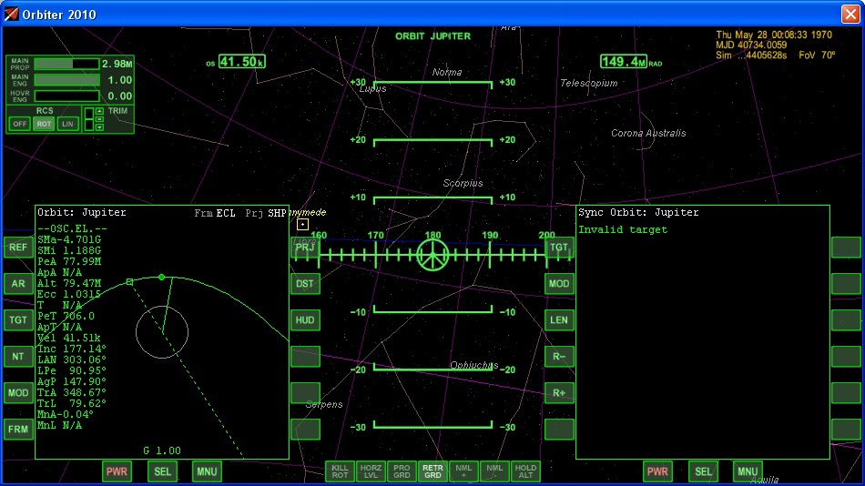Click the trim up arrow
Image resolution: width=865 pixels, height=486 pixels.
100,111
